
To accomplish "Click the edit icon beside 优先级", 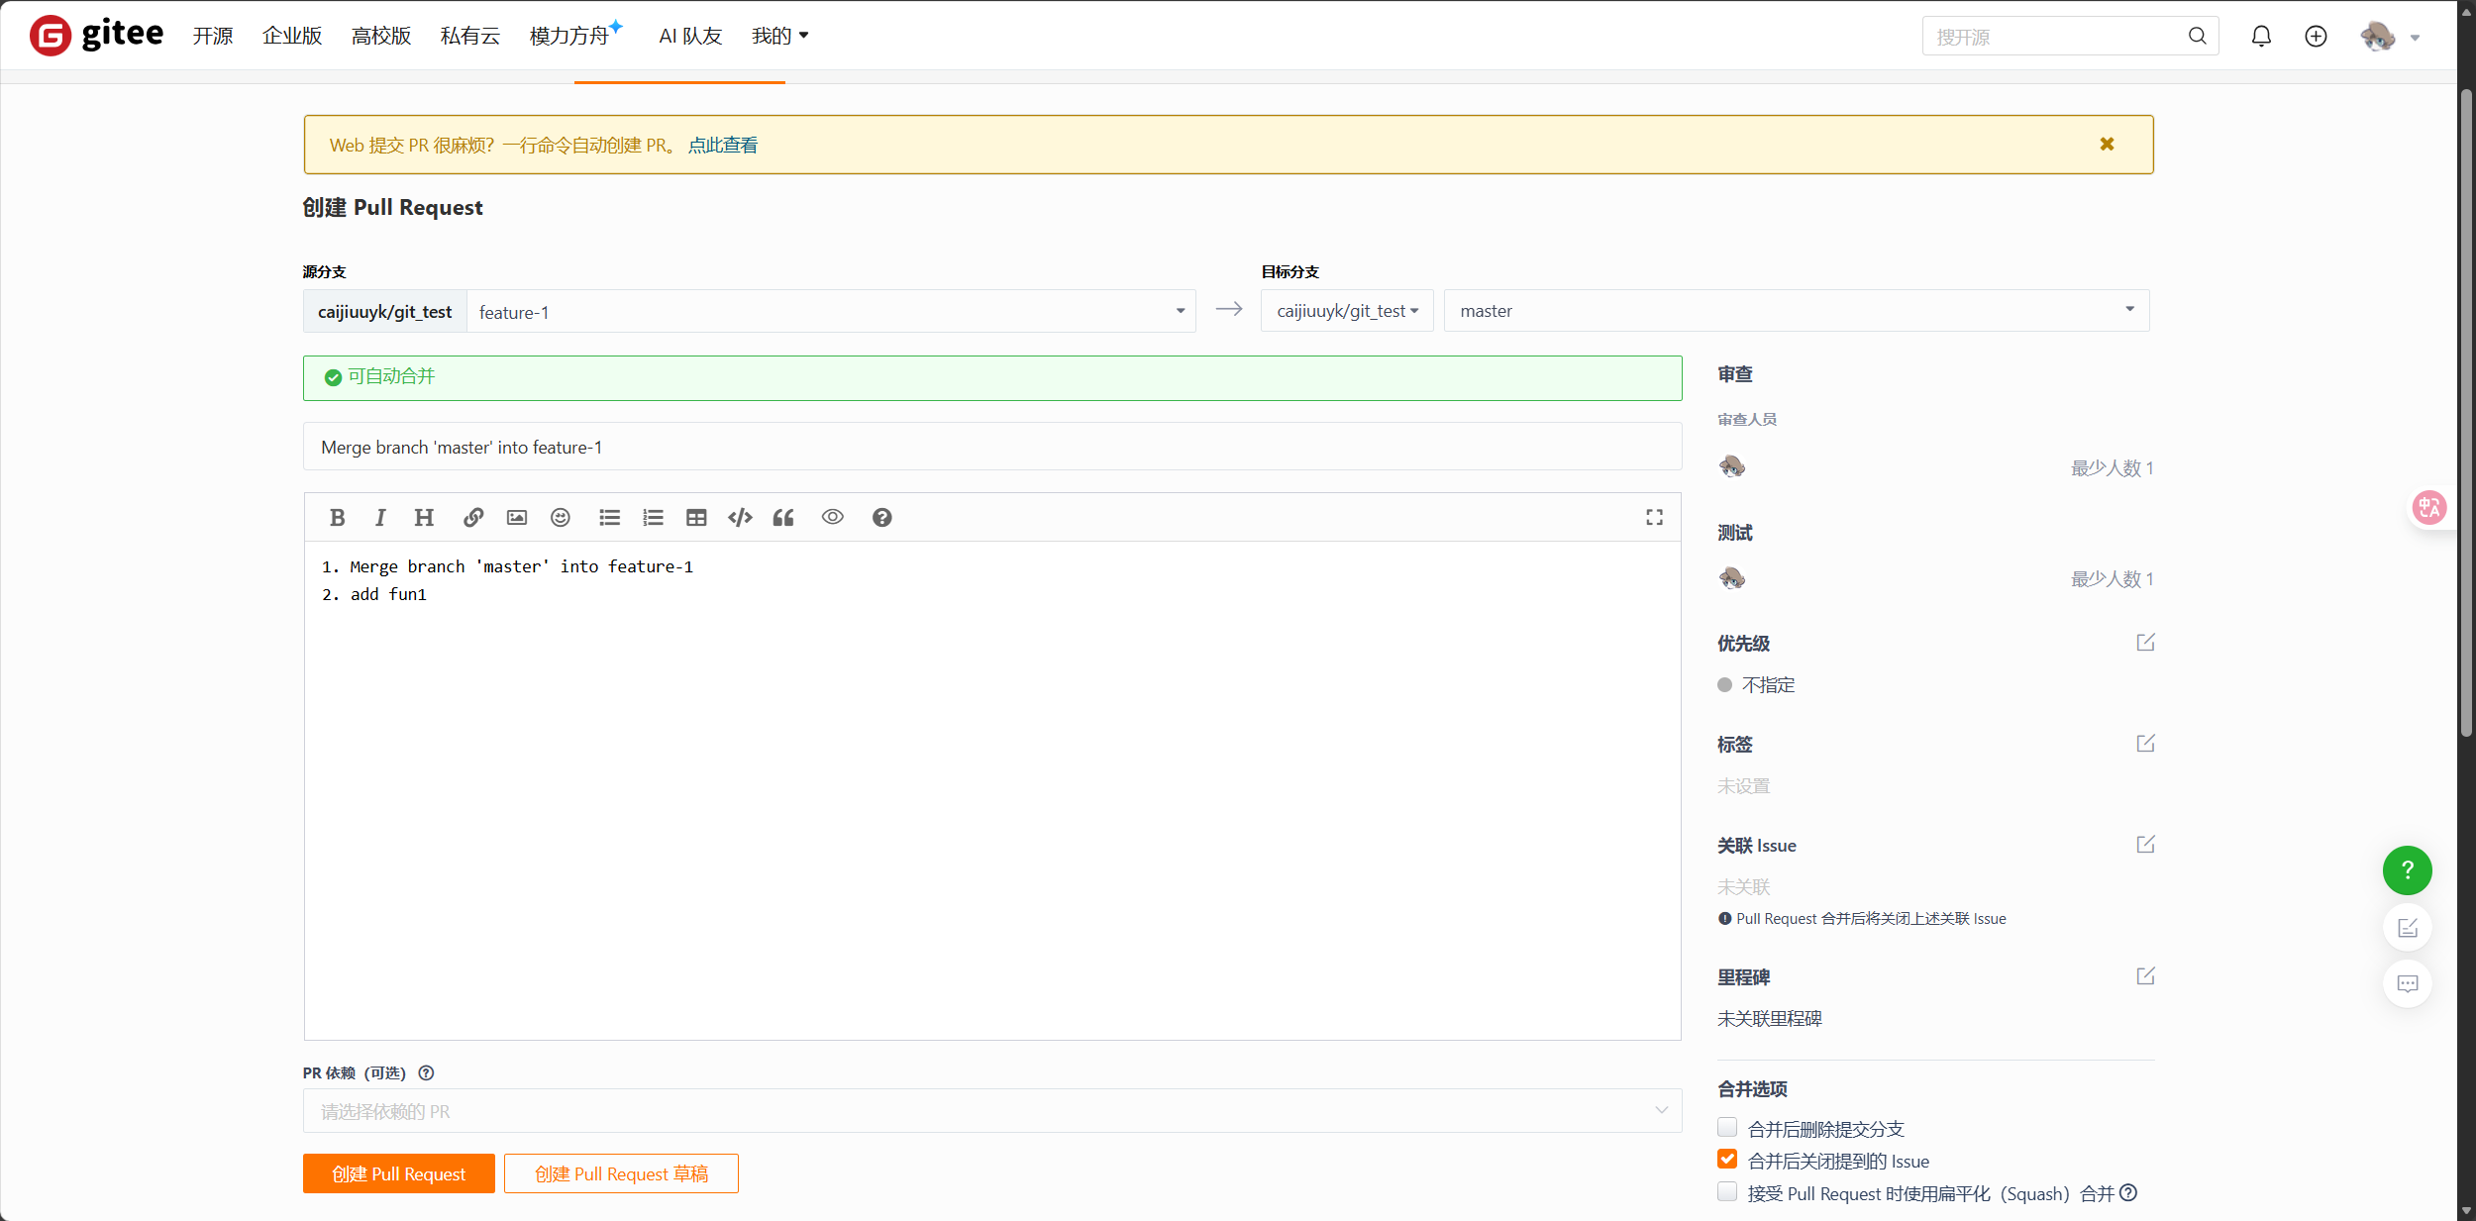I will coord(2145,643).
